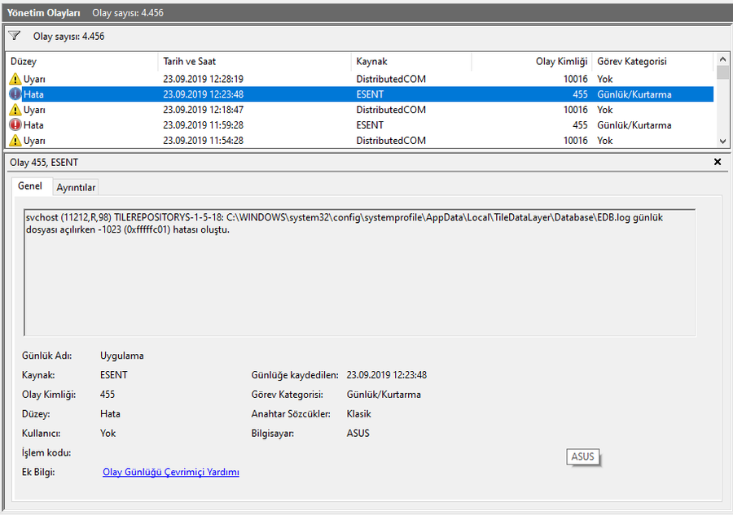Sort by Olay Kimliği column header
The image size is (733, 515).
coord(531,61)
